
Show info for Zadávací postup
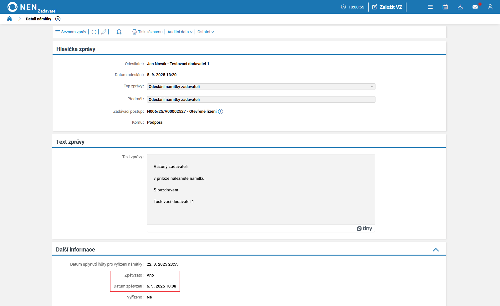(221, 112)
